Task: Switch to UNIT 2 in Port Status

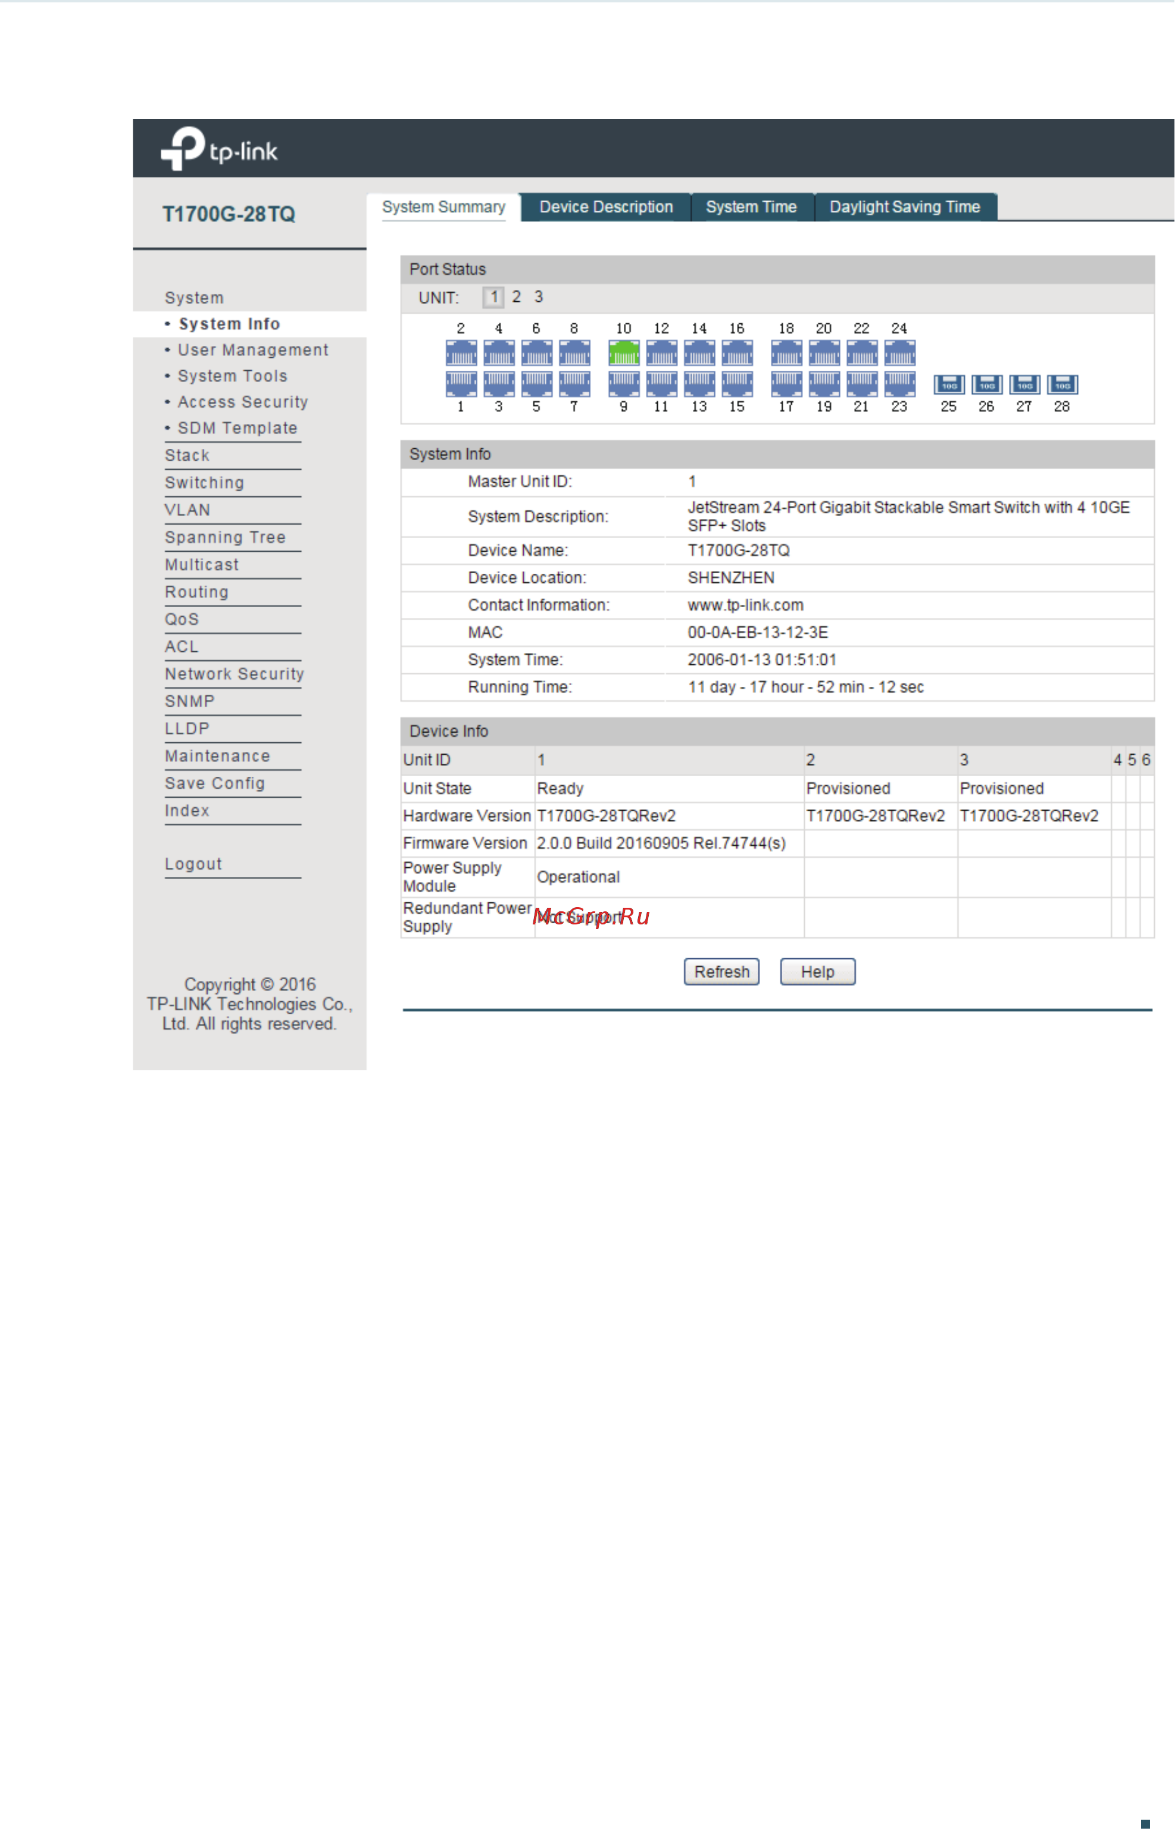Action: pos(517,297)
